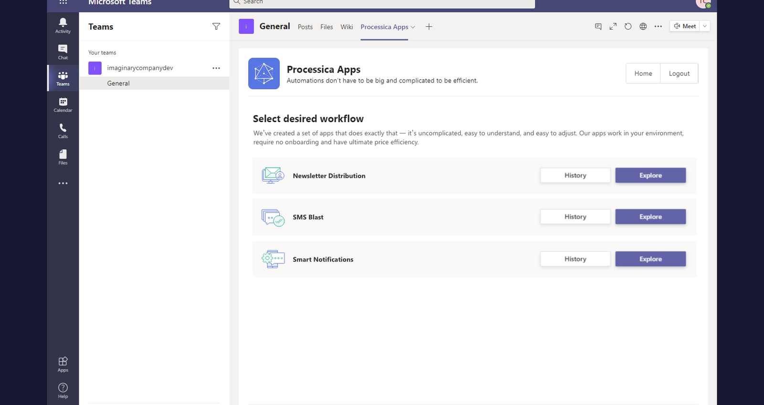Switch to the Files tab

coord(327,27)
